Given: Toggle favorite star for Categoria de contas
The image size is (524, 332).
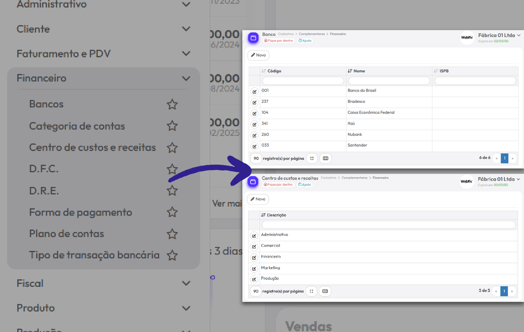Looking at the screenshot, I should (172, 126).
